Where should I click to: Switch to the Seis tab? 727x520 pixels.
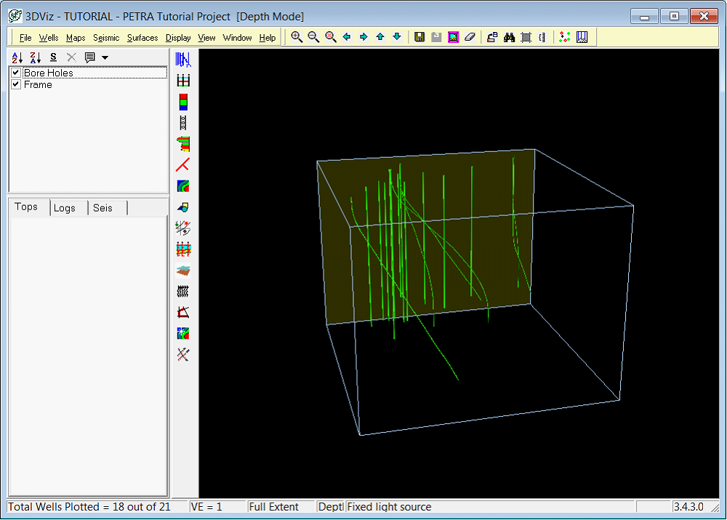pyautogui.click(x=103, y=208)
